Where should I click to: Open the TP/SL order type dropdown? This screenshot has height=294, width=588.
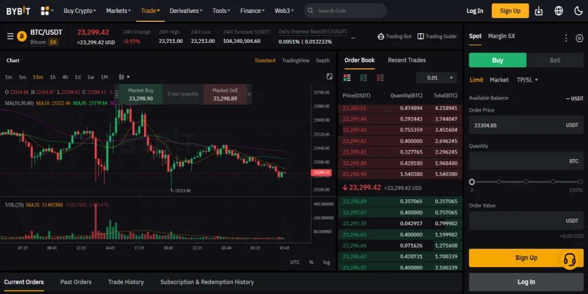(527, 80)
